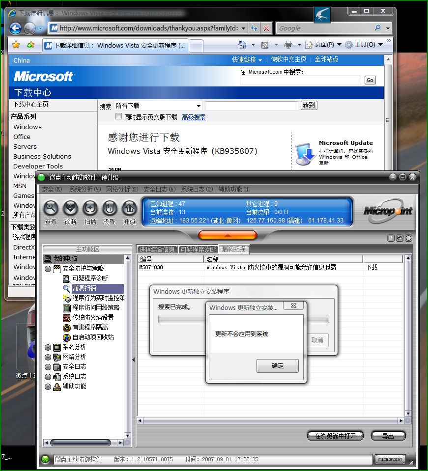Switch to the 可疑程序诊断 tab
Image resolution: width=428 pixels, height=471 pixels.
[198, 249]
